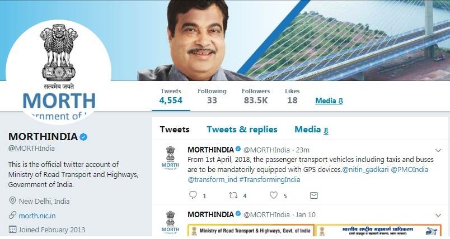
Task: View the Followers 83.5K list
Action: pyautogui.click(x=256, y=96)
